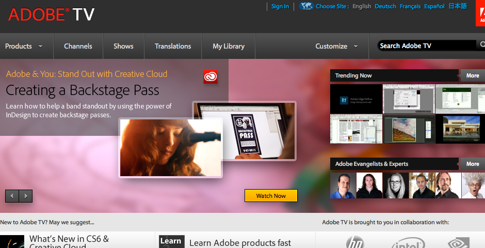This screenshot has width=485, height=248.
Task: Click the Intel sponsor logo
Action: point(408,243)
